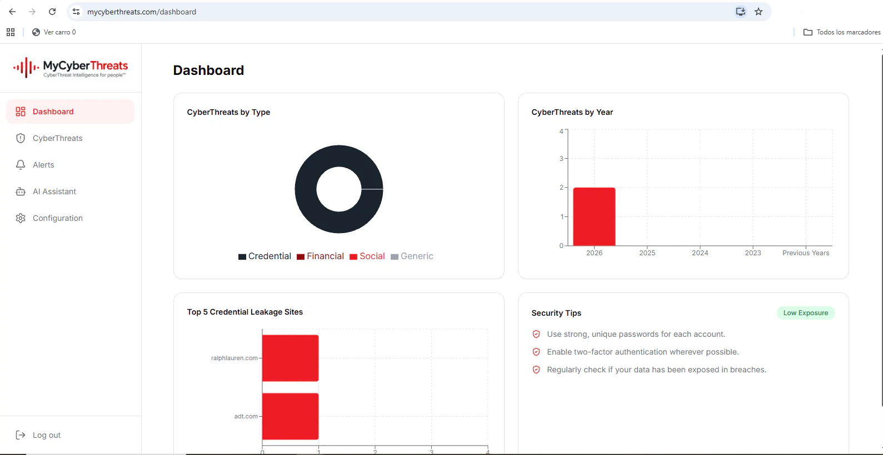Open the apps grid in bookmarks bar
The image size is (883, 455).
(x=11, y=32)
